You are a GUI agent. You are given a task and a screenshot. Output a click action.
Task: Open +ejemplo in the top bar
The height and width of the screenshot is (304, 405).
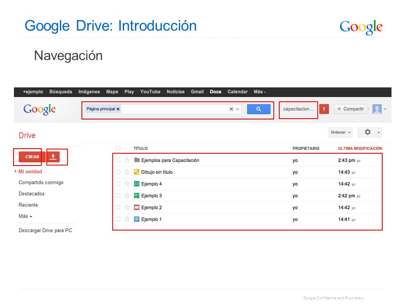[33, 92]
